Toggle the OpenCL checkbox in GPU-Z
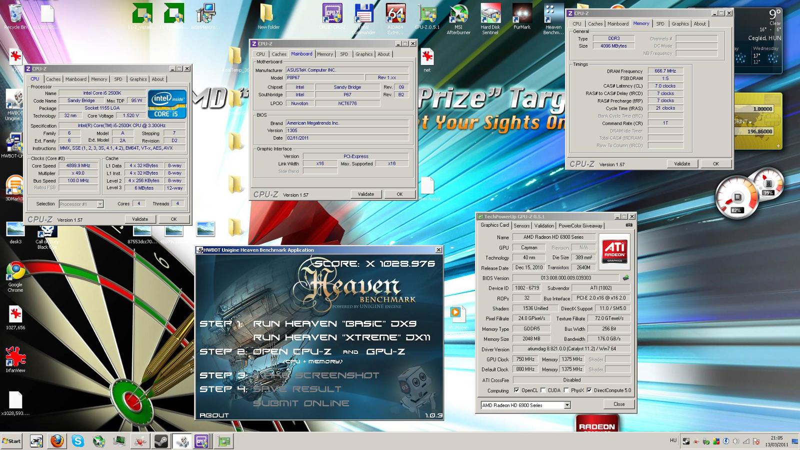This screenshot has width=800, height=450. tap(517, 390)
